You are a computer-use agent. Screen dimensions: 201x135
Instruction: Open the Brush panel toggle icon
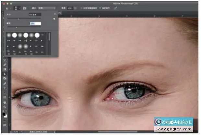[x=25, y=7]
